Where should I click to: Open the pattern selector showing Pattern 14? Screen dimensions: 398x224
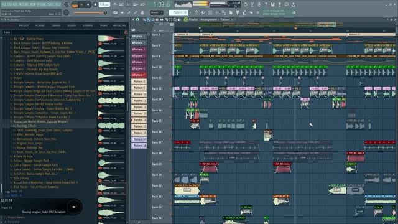click(x=179, y=12)
